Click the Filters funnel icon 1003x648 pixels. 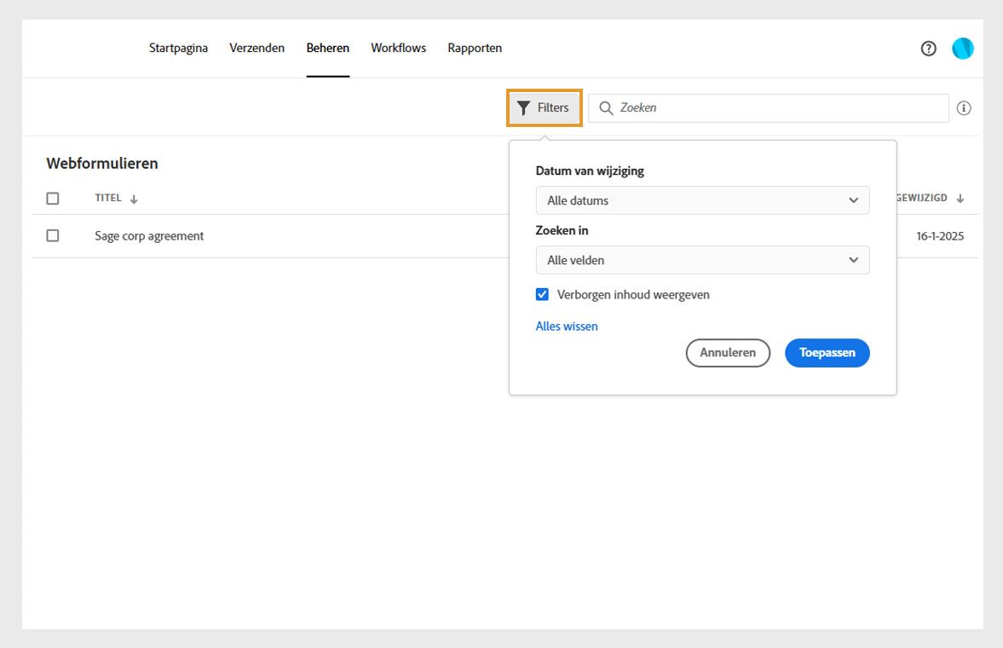coord(524,108)
